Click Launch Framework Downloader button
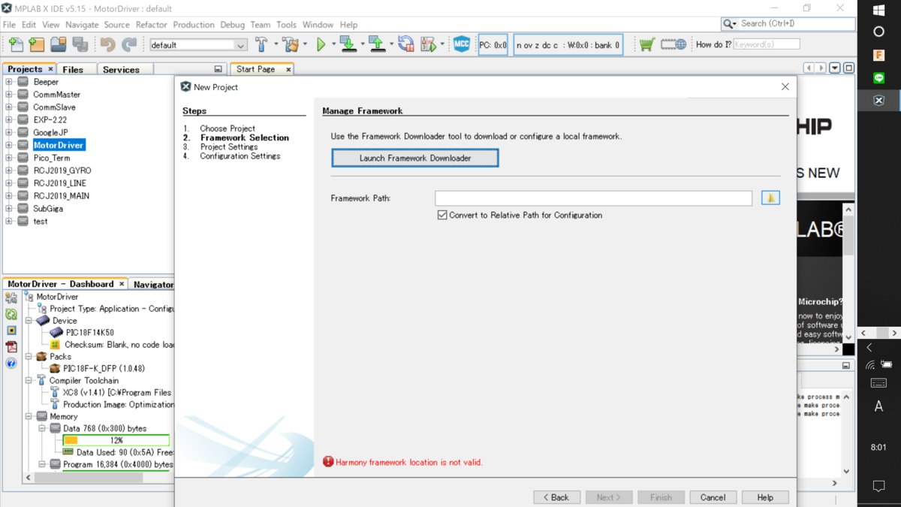Image resolution: width=901 pixels, height=507 pixels. coord(415,158)
